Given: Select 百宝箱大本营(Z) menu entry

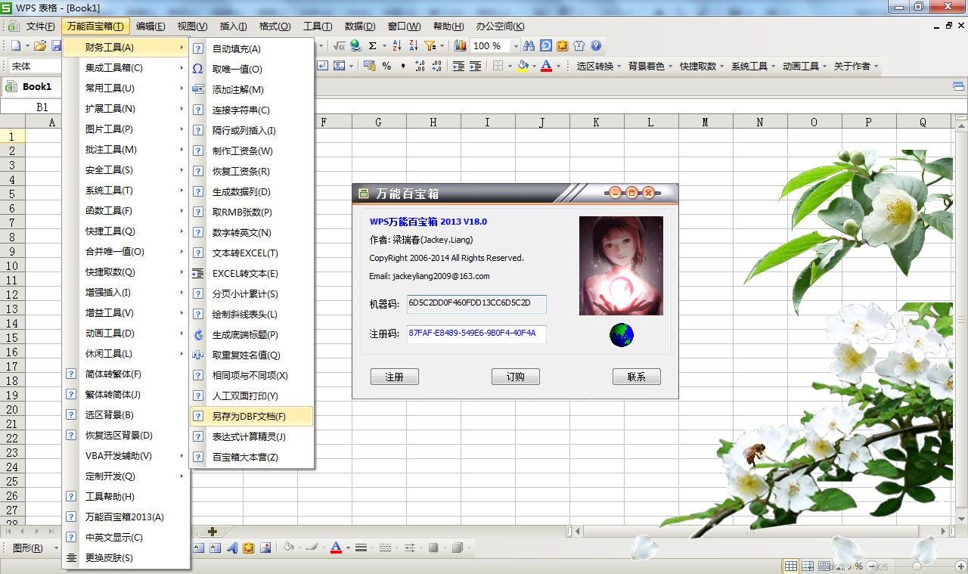Looking at the screenshot, I should tap(250, 457).
